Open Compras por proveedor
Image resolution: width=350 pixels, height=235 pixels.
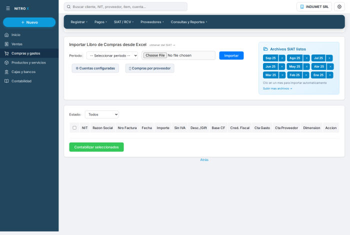[x=149, y=68]
